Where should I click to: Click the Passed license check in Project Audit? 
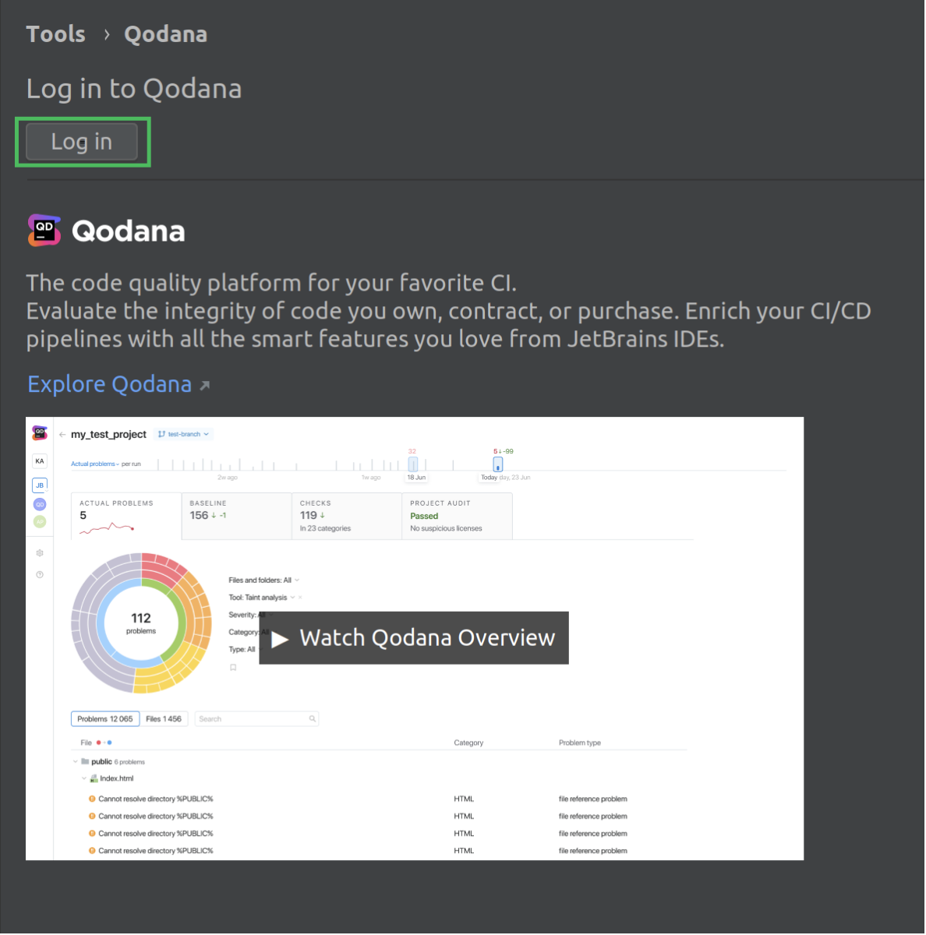pos(424,516)
